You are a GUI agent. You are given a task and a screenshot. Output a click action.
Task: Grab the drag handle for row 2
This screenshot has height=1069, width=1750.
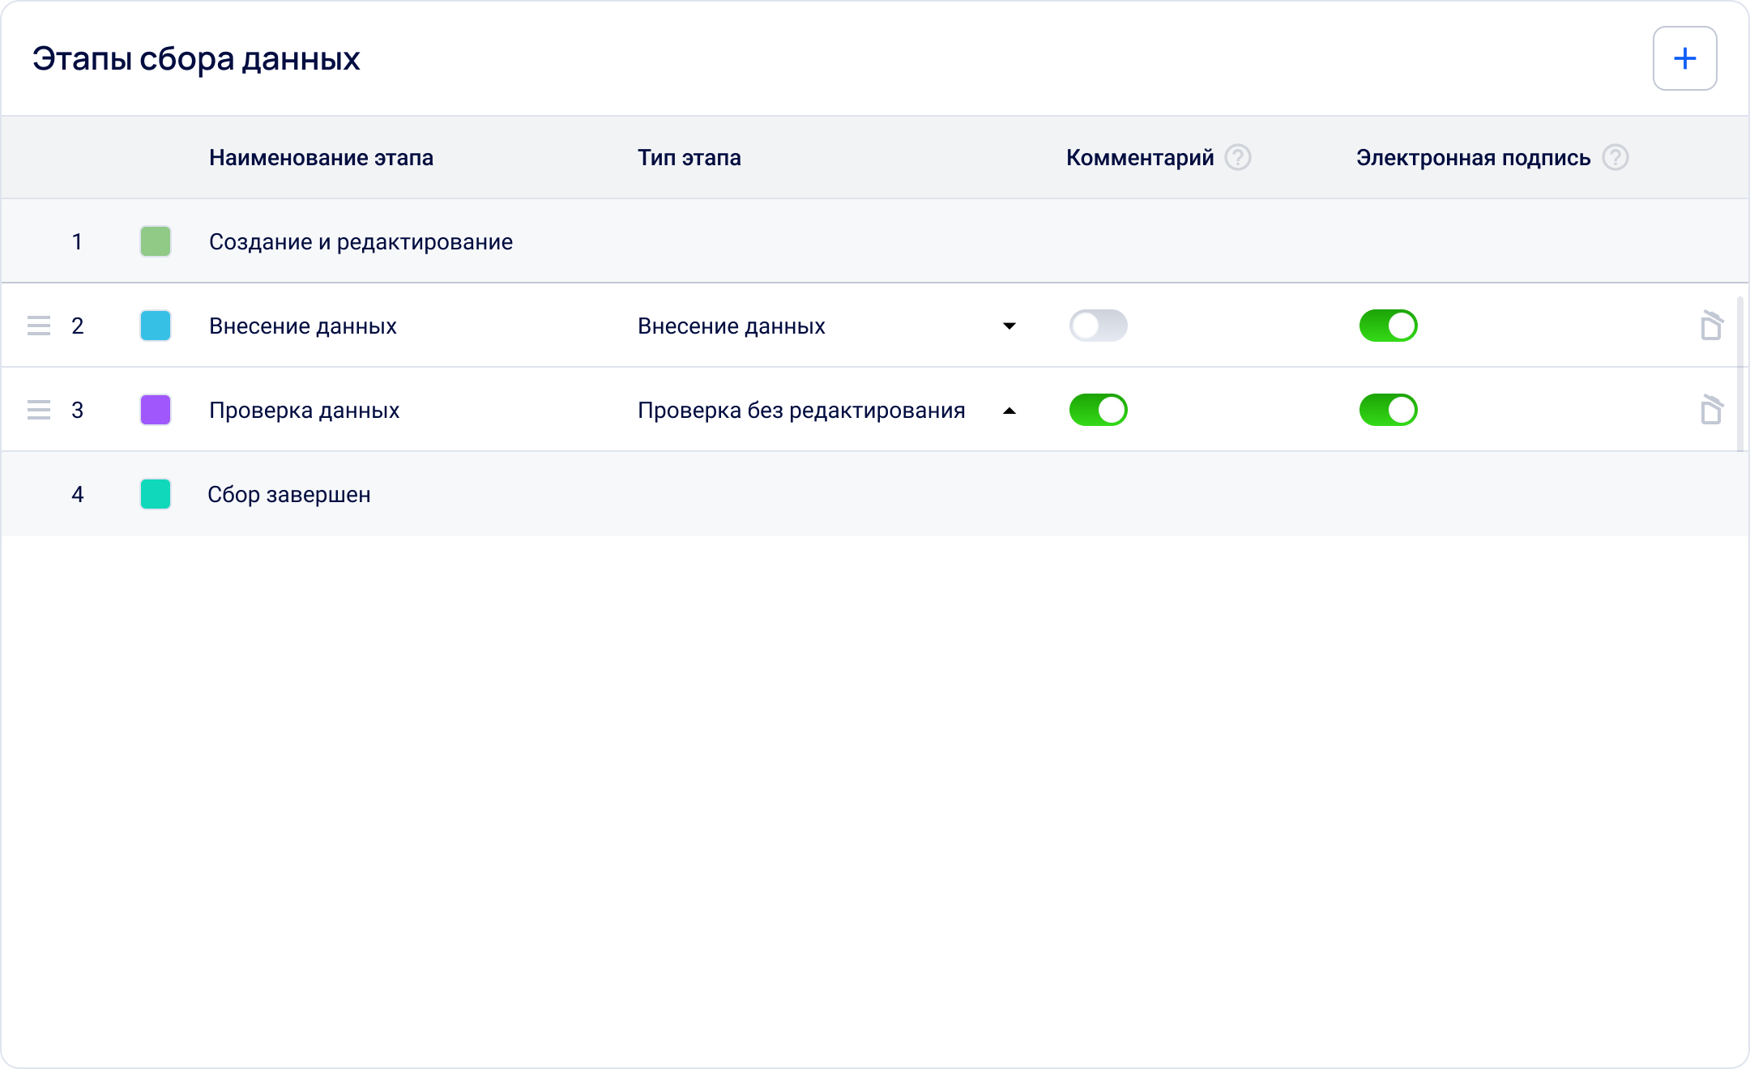(39, 326)
